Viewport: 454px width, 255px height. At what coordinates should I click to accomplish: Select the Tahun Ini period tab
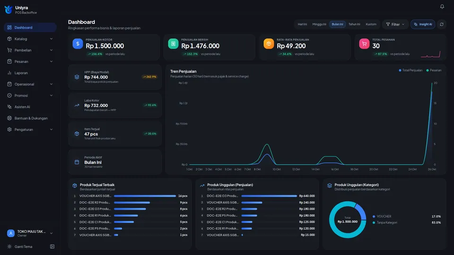354,24
